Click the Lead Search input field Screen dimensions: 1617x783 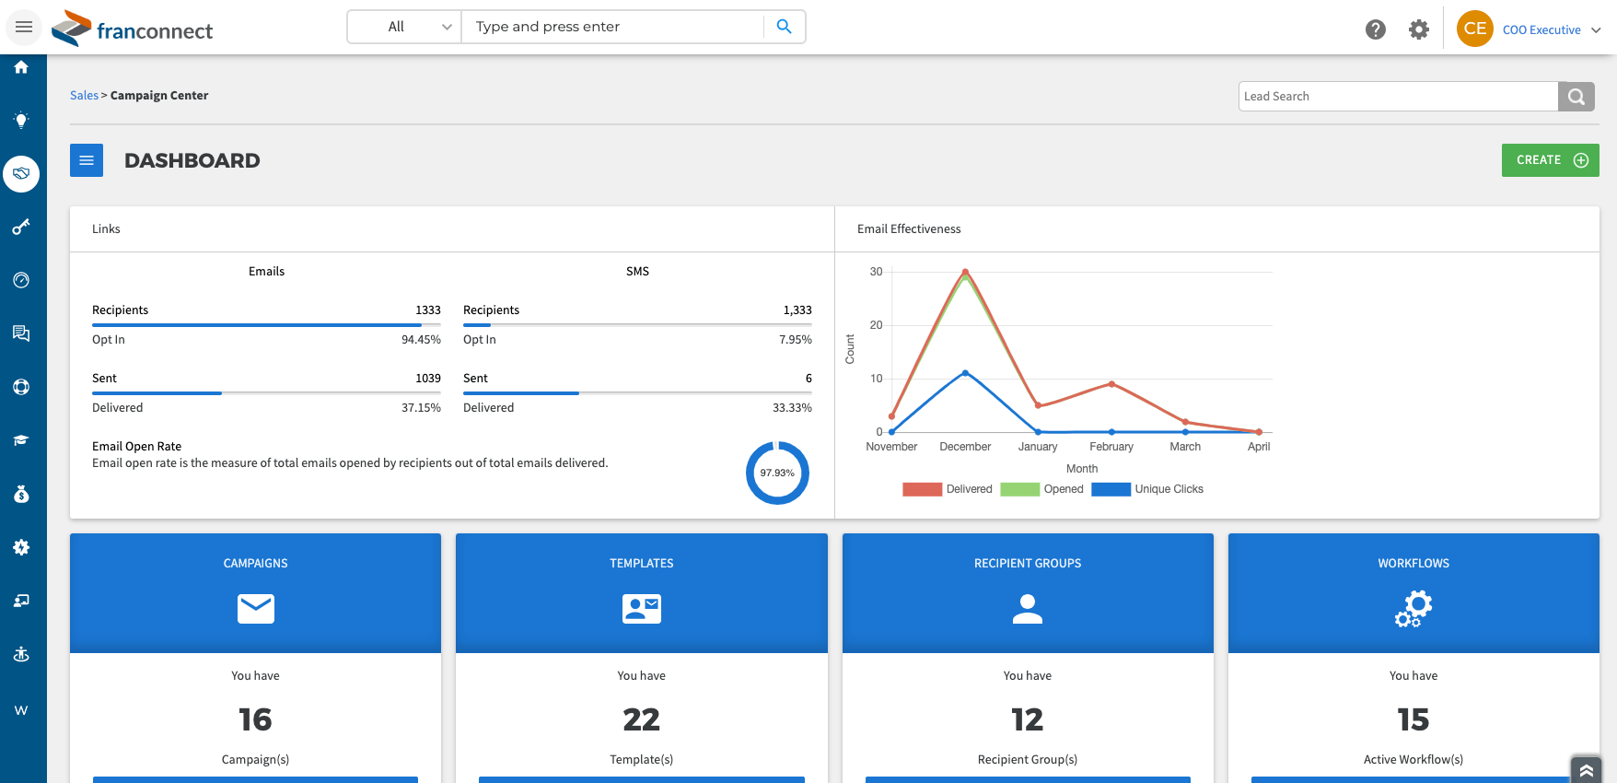click(x=1398, y=96)
